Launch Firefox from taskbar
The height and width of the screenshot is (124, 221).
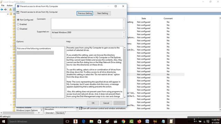pos(139,121)
